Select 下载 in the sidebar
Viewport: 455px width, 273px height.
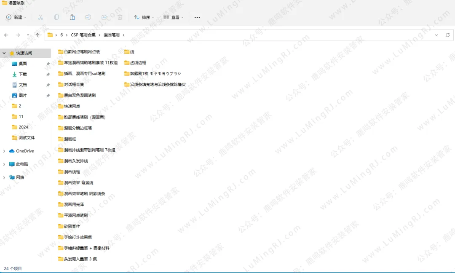[x=22, y=74]
